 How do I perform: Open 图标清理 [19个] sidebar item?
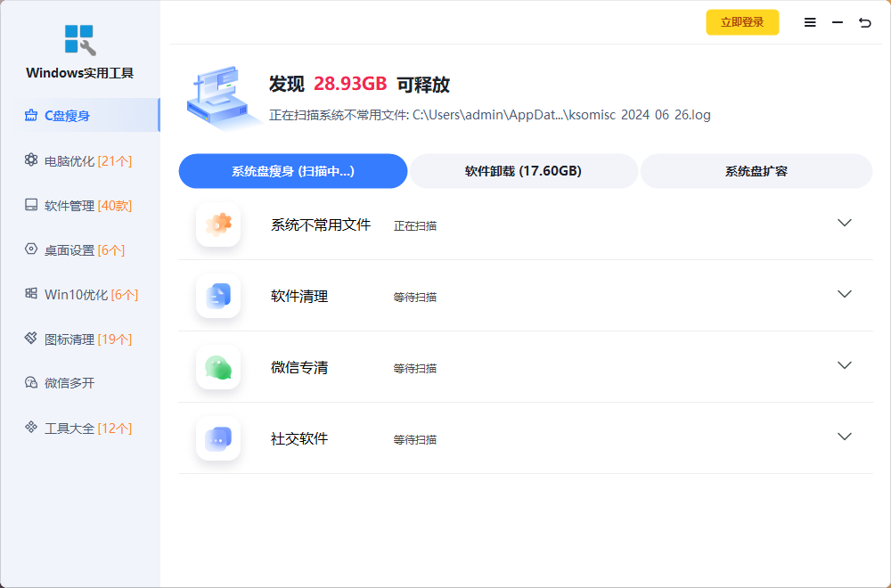[x=80, y=339]
